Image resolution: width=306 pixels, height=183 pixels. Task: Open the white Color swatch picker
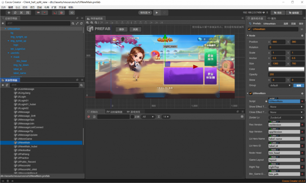pyautogui.click(x=286, y=69)
